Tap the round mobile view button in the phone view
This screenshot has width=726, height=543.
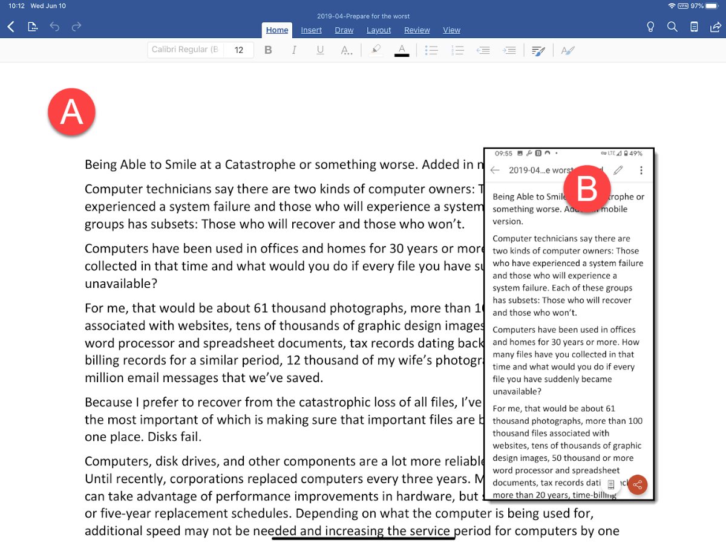(x=611, y=484)
